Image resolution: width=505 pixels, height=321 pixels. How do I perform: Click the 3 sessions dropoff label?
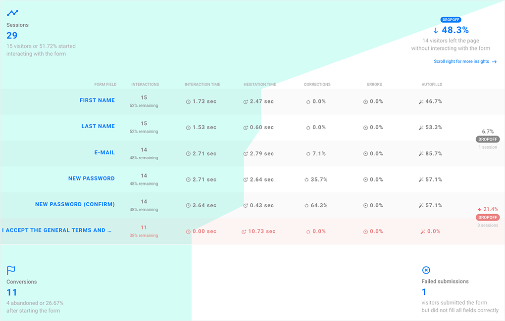coord(488,226)
